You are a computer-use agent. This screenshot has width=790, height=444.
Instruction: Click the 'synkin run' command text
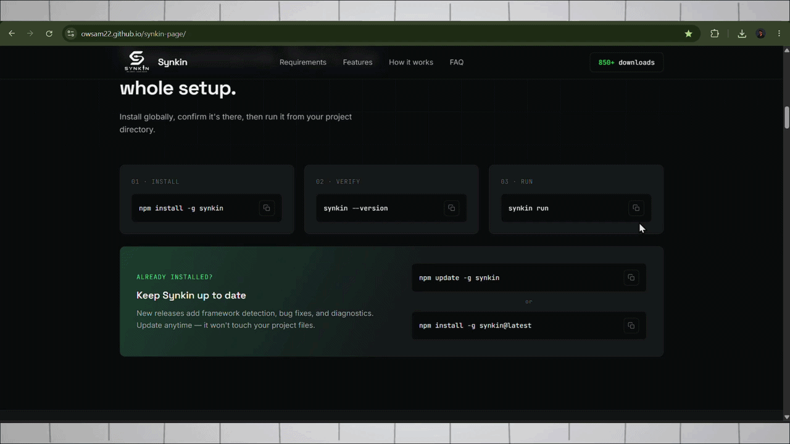[x=528, y=208]
